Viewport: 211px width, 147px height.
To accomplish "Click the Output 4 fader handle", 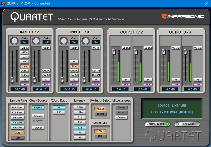I will tap(185, 52).
